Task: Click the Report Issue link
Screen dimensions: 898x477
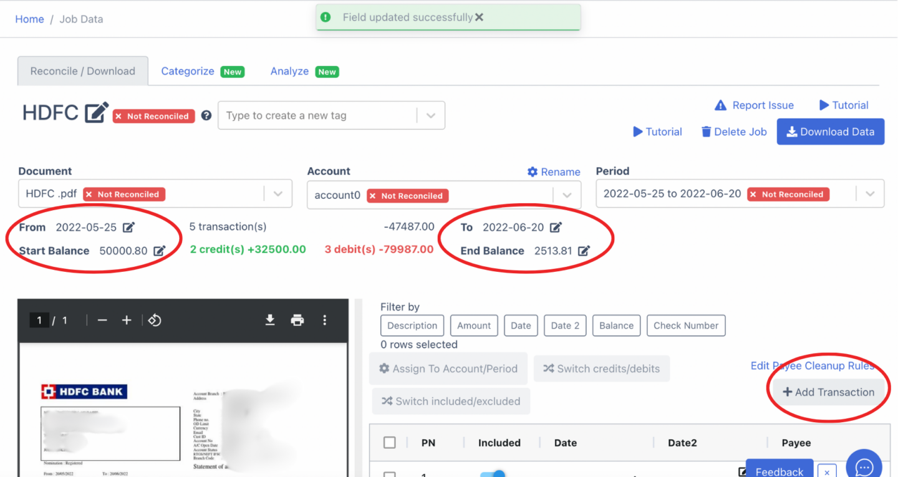Action: pos(754,105)
